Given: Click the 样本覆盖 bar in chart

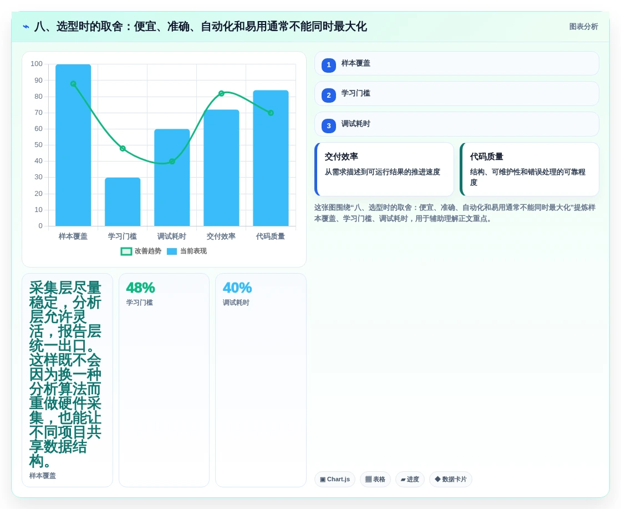Looking at the screenshot, I should [73, 145].
